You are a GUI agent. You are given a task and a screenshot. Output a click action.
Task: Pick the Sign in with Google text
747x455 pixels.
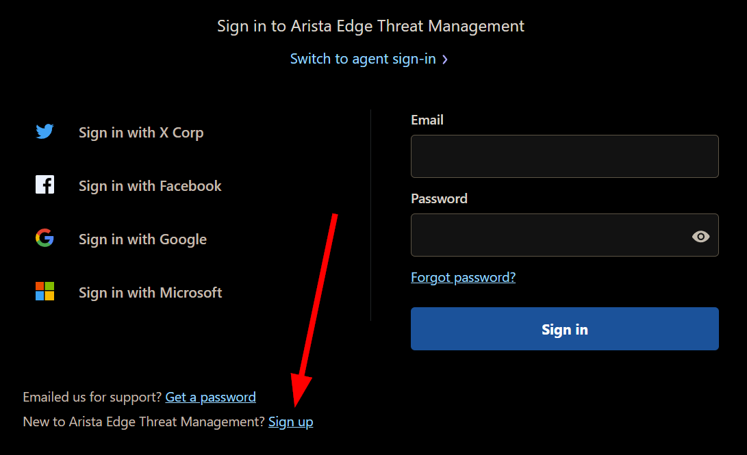(142, 239)
